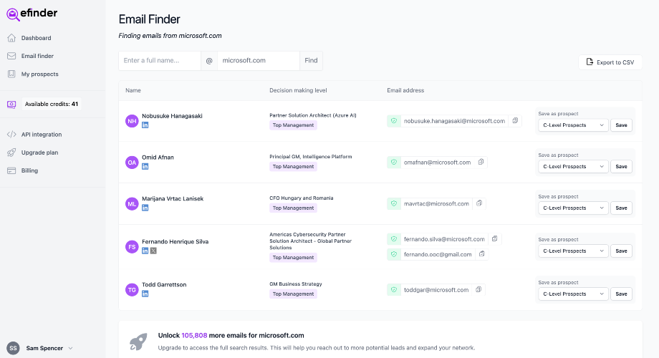Open Fernando Henrique Silva's X profile icon
The width and height of the screenshot is (659, 358).
[153, 251]
